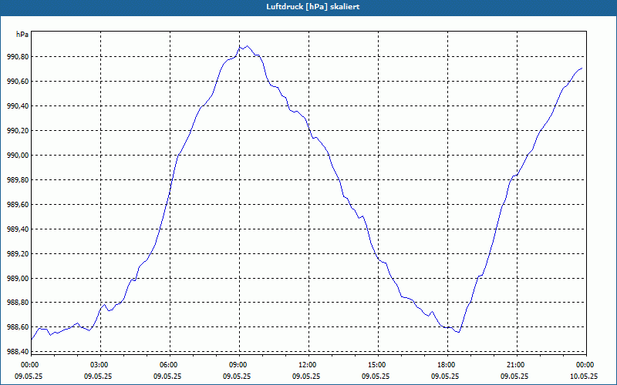Click the chart title 'Luftdruck [hPa] skaliert'
Image resolution: width=617 pixels, height=385 pixels.
(x=313, y=7)
